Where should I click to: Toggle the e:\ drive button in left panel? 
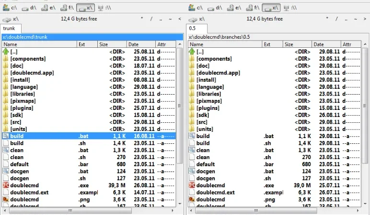click(x=48, y=8)
